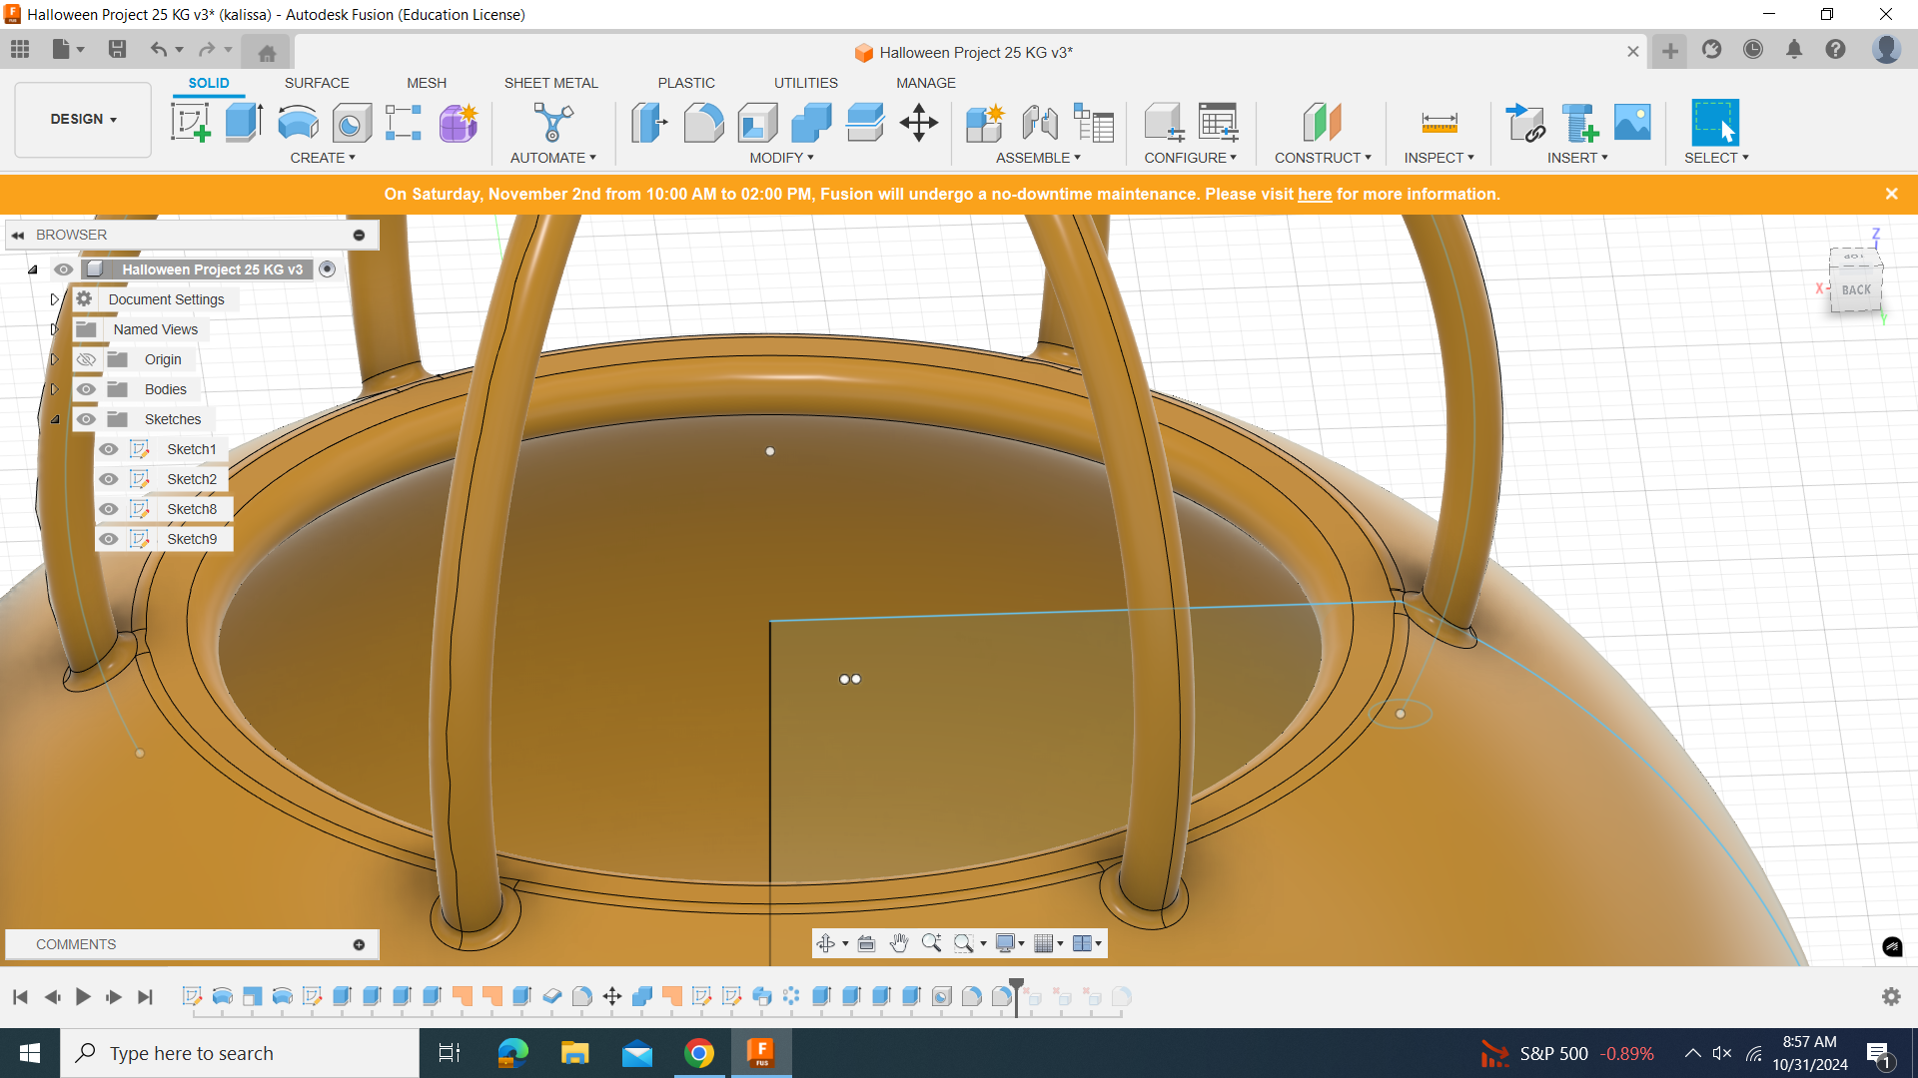Expand the Document Settings tree node
The width and height of the screenshot is (1918, 1078).
(x=55, y=299)
